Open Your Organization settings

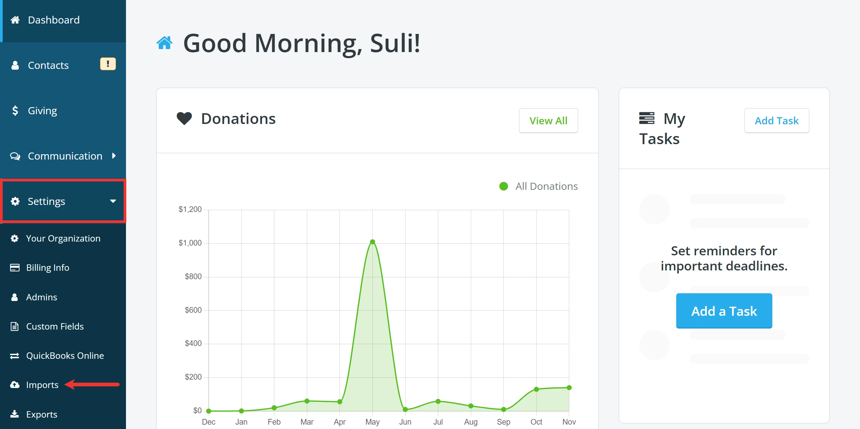tap(63, 239)
